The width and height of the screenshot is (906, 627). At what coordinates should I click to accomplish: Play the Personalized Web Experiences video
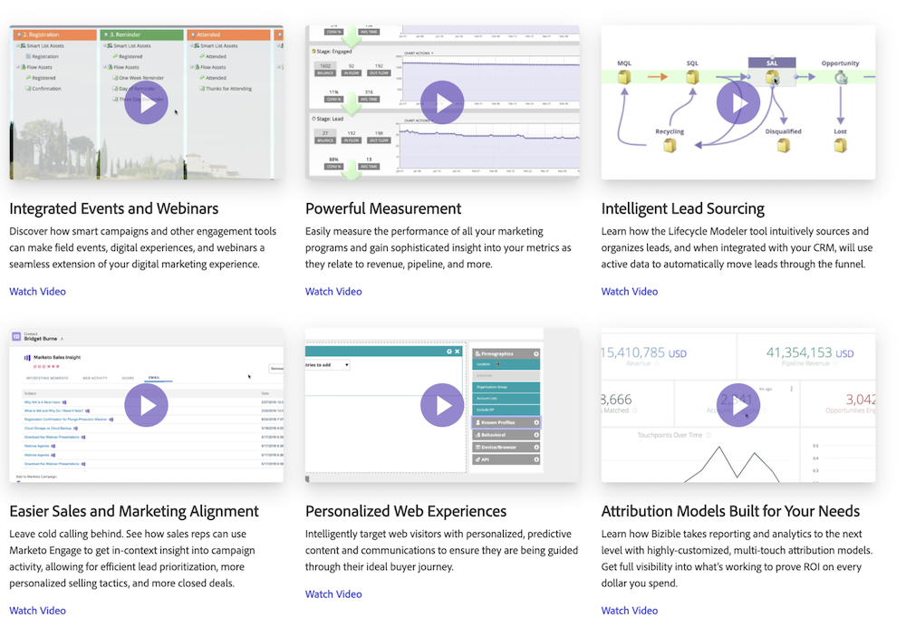(442, 405)
